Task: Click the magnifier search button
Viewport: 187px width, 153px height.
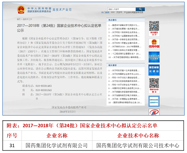Action: click(140, 9)
